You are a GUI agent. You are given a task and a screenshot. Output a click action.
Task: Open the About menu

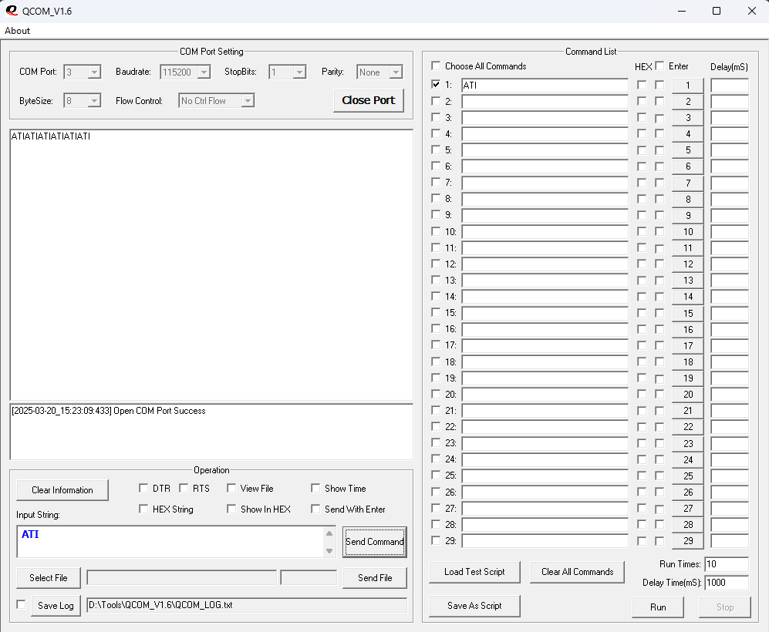17,31
